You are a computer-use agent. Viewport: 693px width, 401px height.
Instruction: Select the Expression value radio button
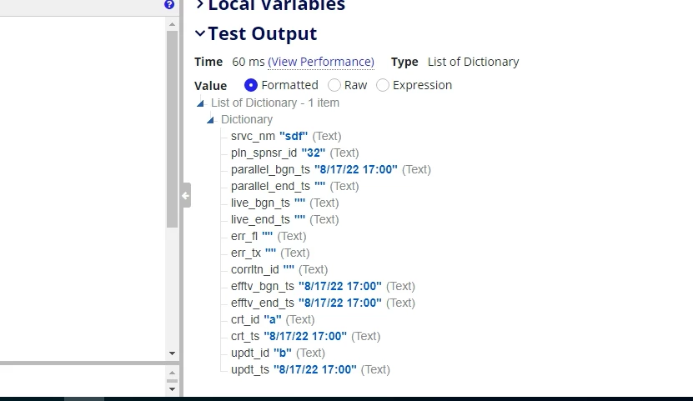383,85
